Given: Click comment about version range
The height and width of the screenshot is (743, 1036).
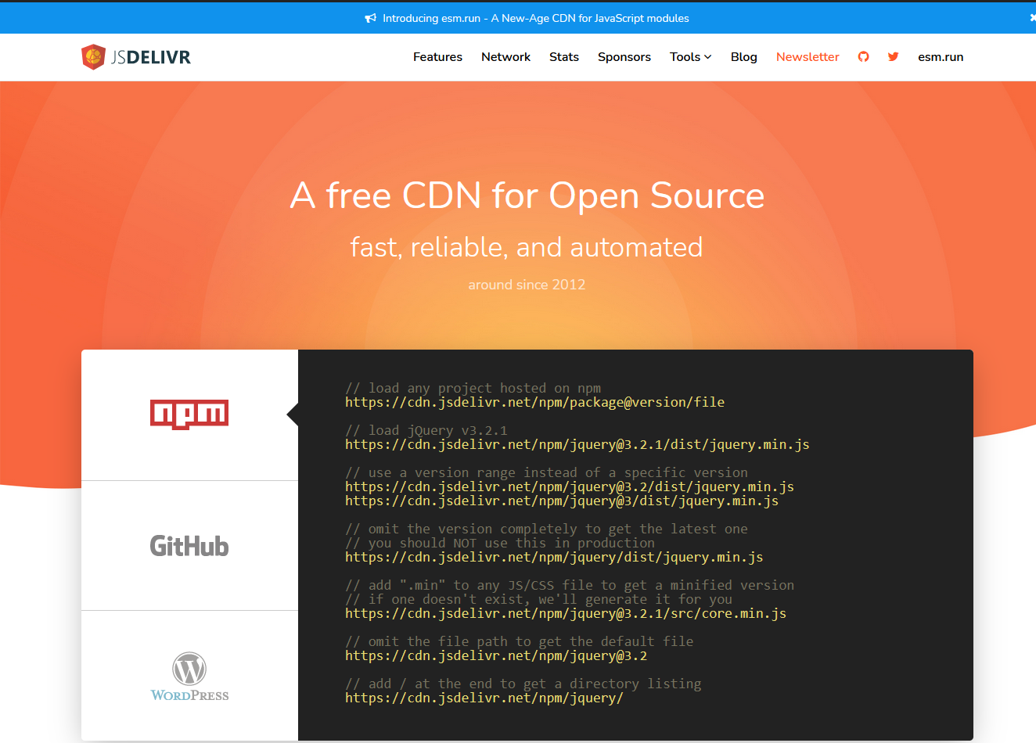Looking at the screenshot, I should [546, 472].
